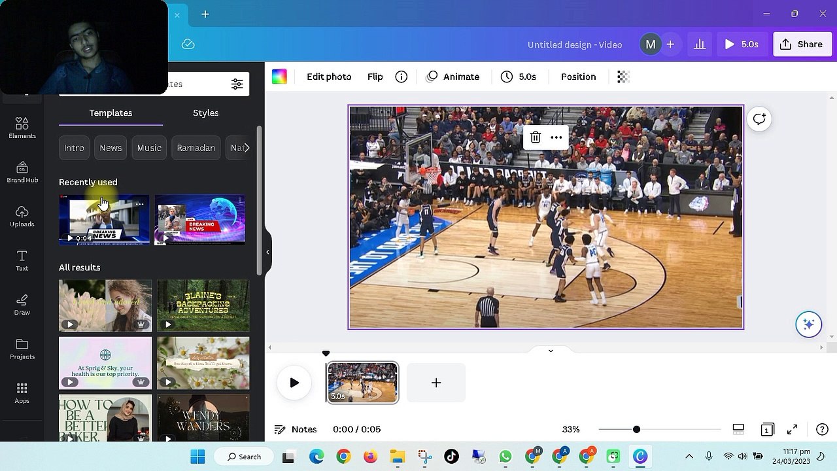Screen dimensions: 837x471
Task: Adjust the zoom slider handle
Action: [x=636, y=429]
